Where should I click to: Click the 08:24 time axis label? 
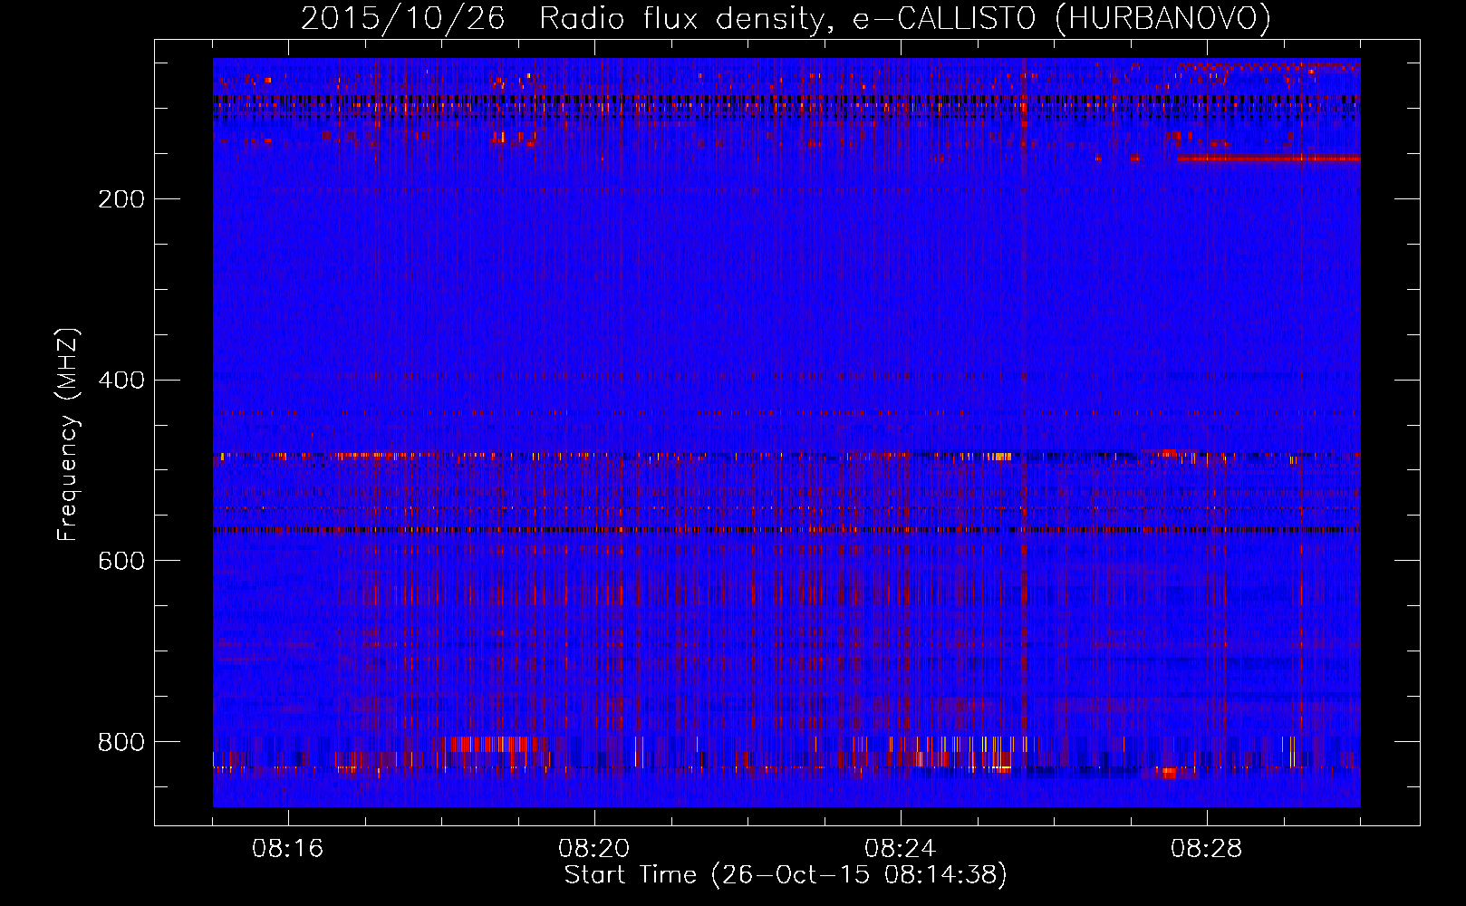pyautogui.click(x=901, y=849)
